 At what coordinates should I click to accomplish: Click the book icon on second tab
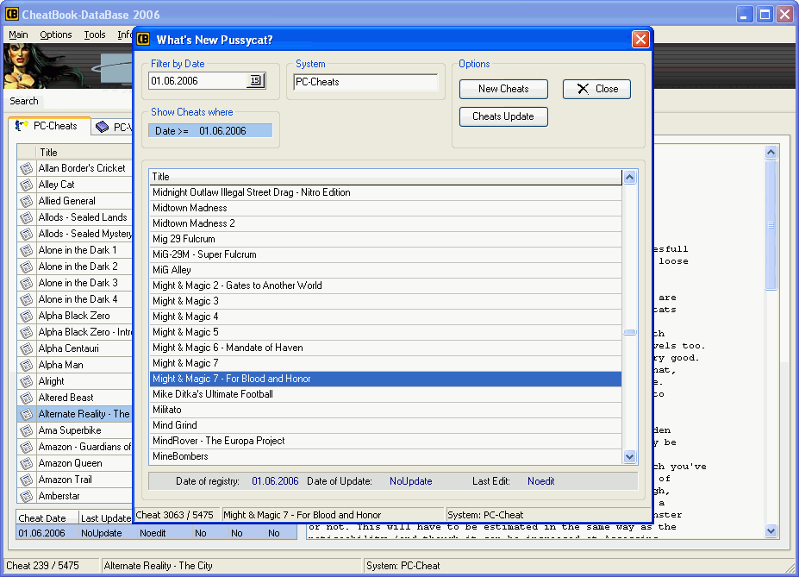tap(103, 127)
